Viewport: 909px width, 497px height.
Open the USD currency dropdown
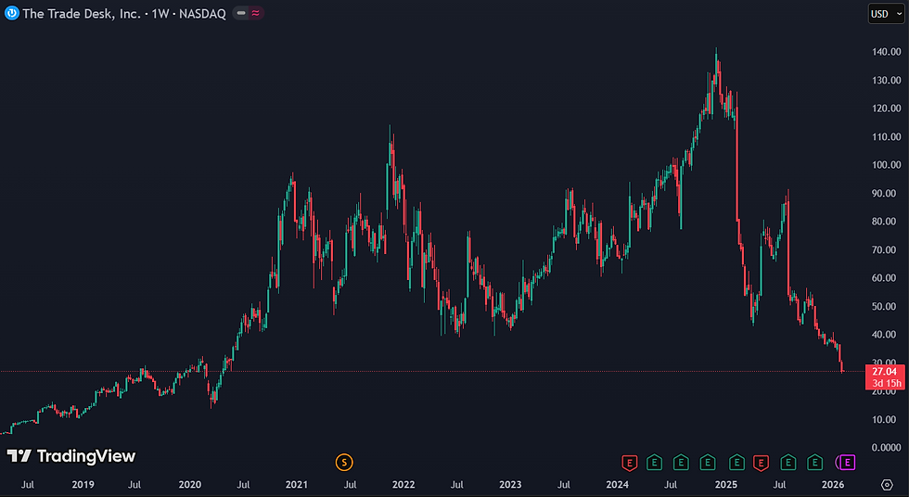point(886,14)
